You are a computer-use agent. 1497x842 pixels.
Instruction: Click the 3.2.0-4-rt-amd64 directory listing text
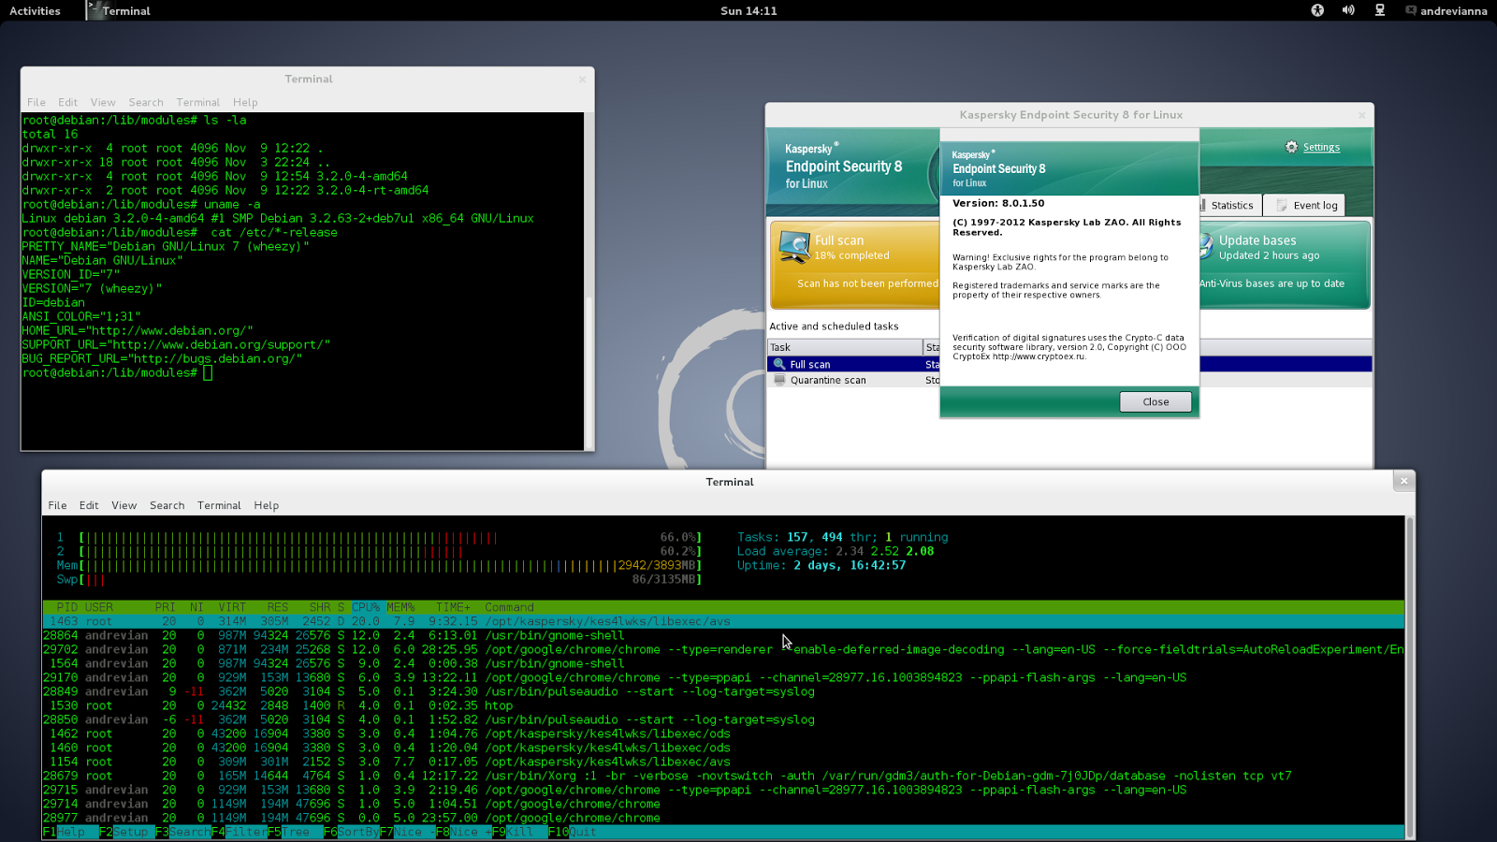[x=372, y=190]
